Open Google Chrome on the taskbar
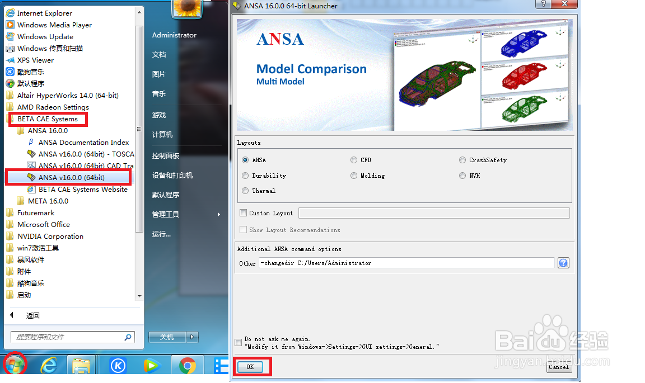 point(187,365)
